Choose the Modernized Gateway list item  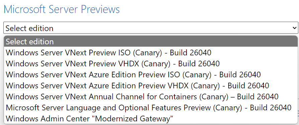point(151,119)
